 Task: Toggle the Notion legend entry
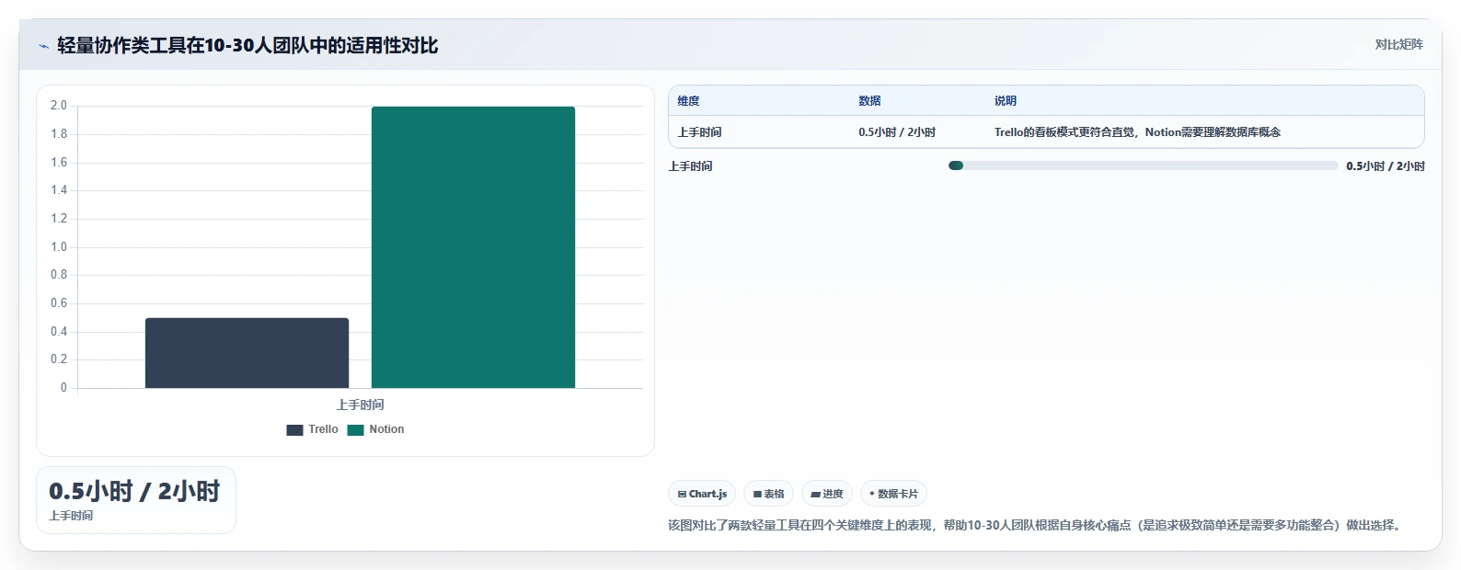click(376, 429)
